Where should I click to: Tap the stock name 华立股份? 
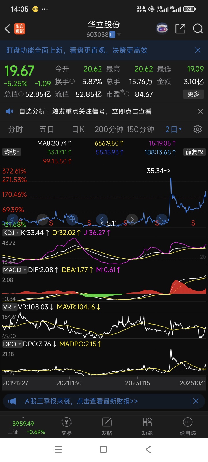[x=104, y=25]
